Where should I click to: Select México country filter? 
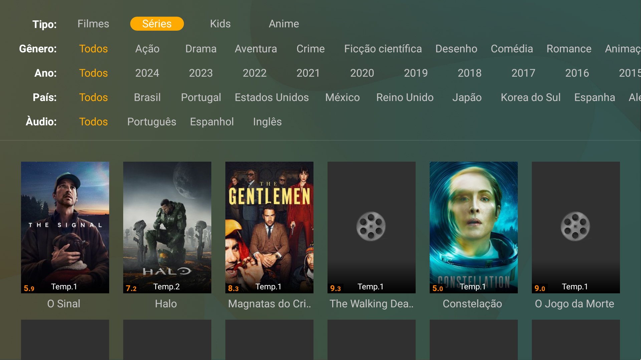point(343,97)
